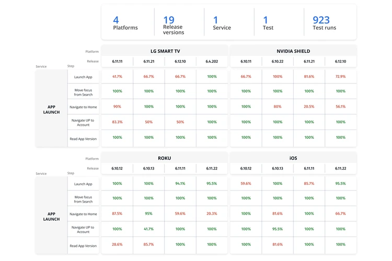Open the 20.3% ROKU Navigate to Home cell
This screenshot has width=392, height=261.
(212, 213)
